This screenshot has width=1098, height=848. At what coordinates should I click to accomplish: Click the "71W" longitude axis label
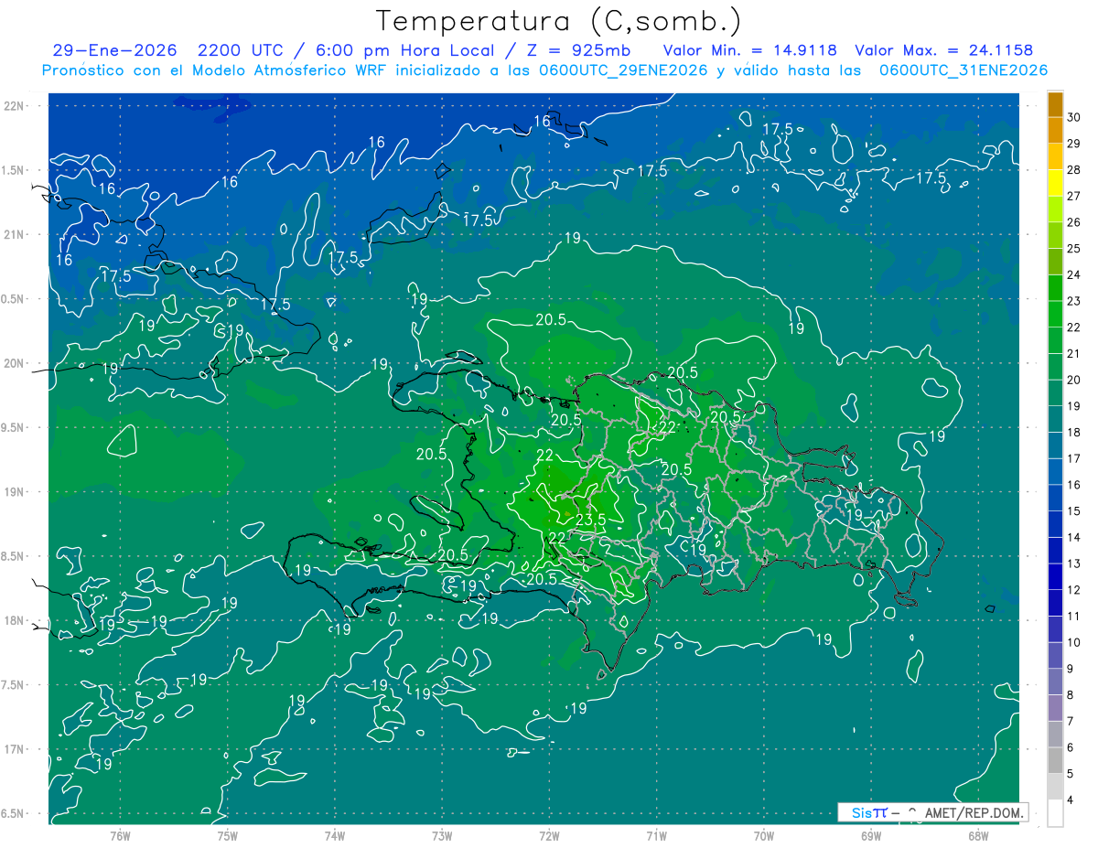pyautogui.click(x=656, y=836)
